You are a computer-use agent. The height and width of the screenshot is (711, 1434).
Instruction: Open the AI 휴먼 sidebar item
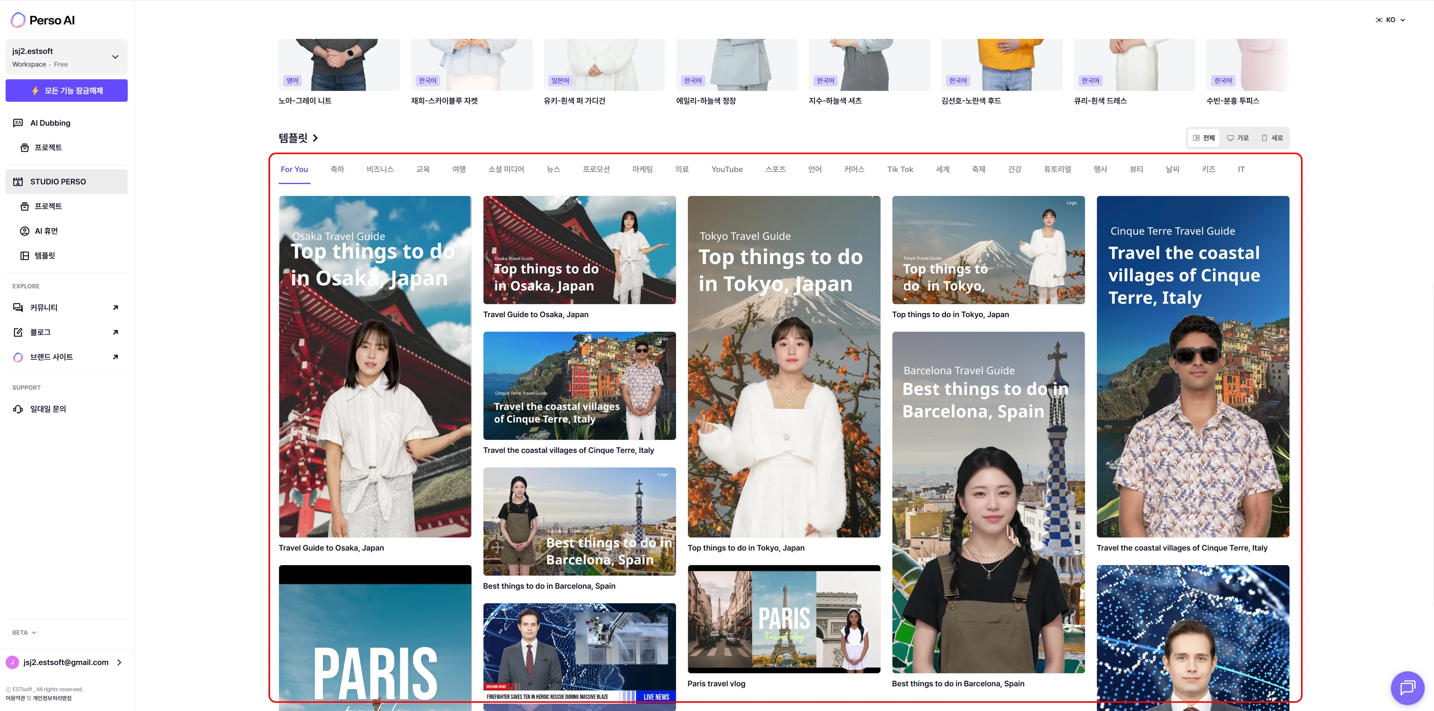click(x=46, y=231)
